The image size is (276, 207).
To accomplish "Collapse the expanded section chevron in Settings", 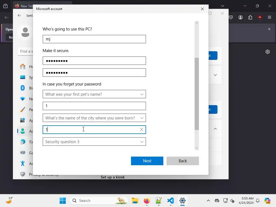I will coord(215,129).
